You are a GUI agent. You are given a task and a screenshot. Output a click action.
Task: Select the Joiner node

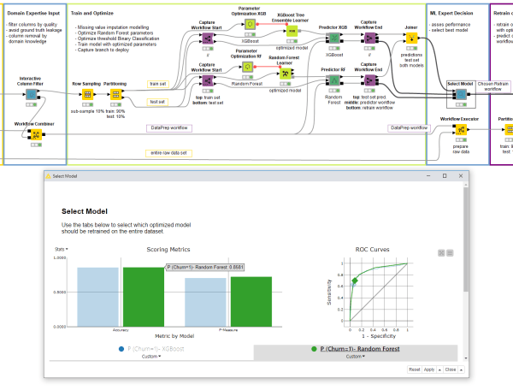pyautogui.click(x=411, y=38)
